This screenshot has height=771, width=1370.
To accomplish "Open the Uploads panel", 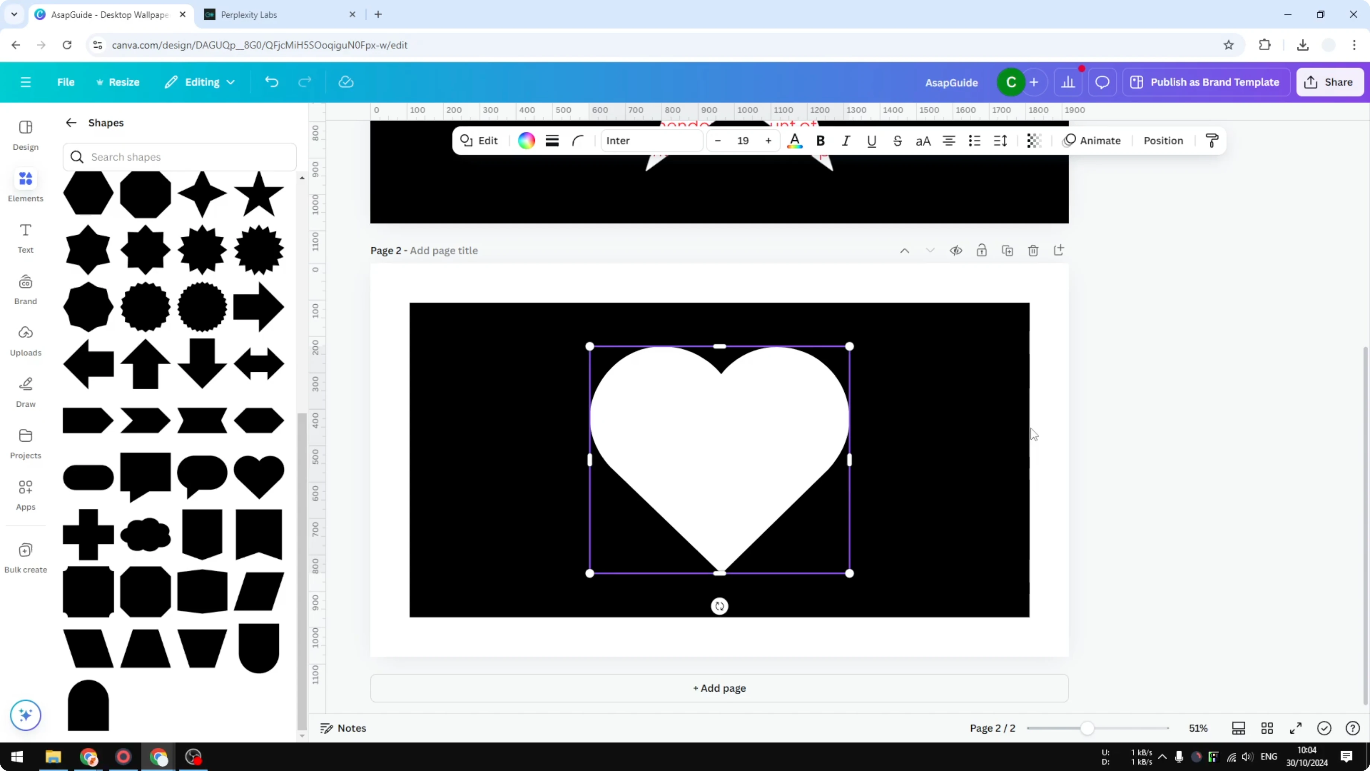I will point(25,340).
